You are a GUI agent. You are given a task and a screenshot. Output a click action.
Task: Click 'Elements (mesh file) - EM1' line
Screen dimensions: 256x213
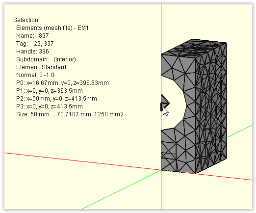(52, 28)
